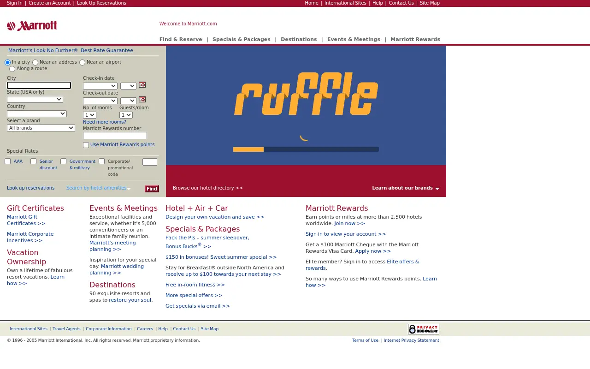Image resolution: width=590 pixels, height=369 pixels.
Task: Check the Corporate/promotional code checkbox
Action: click(x=102, y=161)
